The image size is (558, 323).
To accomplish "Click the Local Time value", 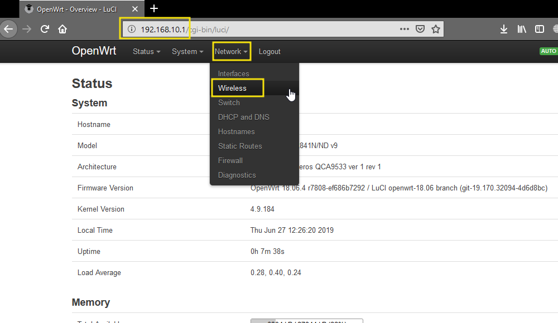I will (292, 230).
